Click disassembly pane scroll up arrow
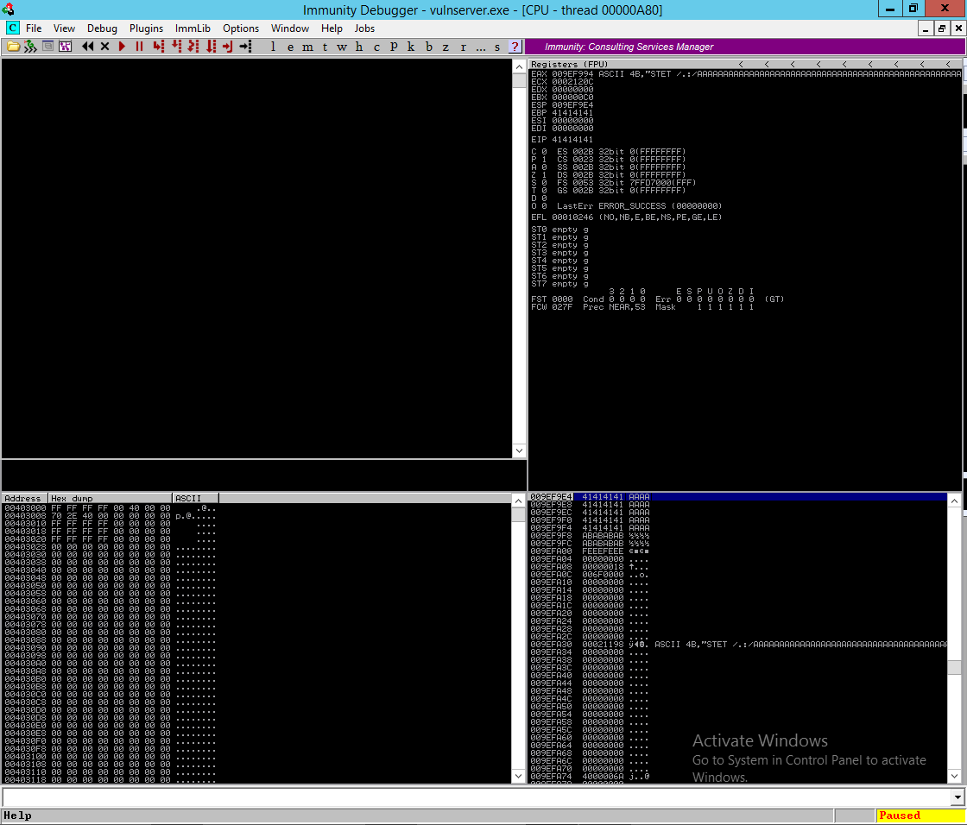 tap(519, 66)
